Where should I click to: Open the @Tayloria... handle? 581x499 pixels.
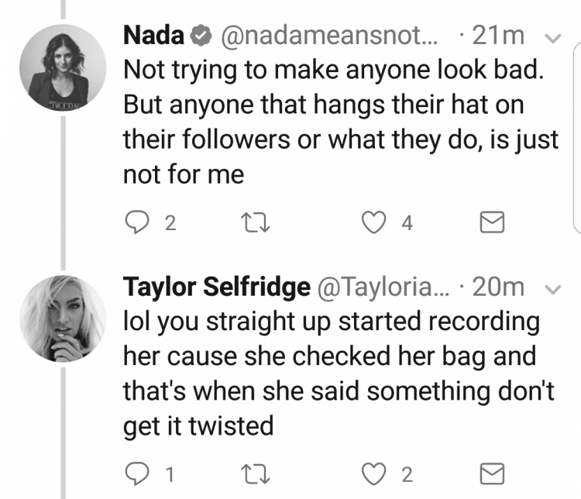(x=383, y=287)
